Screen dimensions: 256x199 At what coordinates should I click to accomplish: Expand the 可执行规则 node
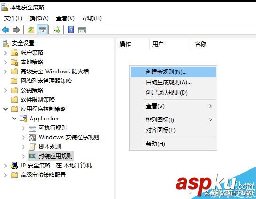click(x=24, y=128)
